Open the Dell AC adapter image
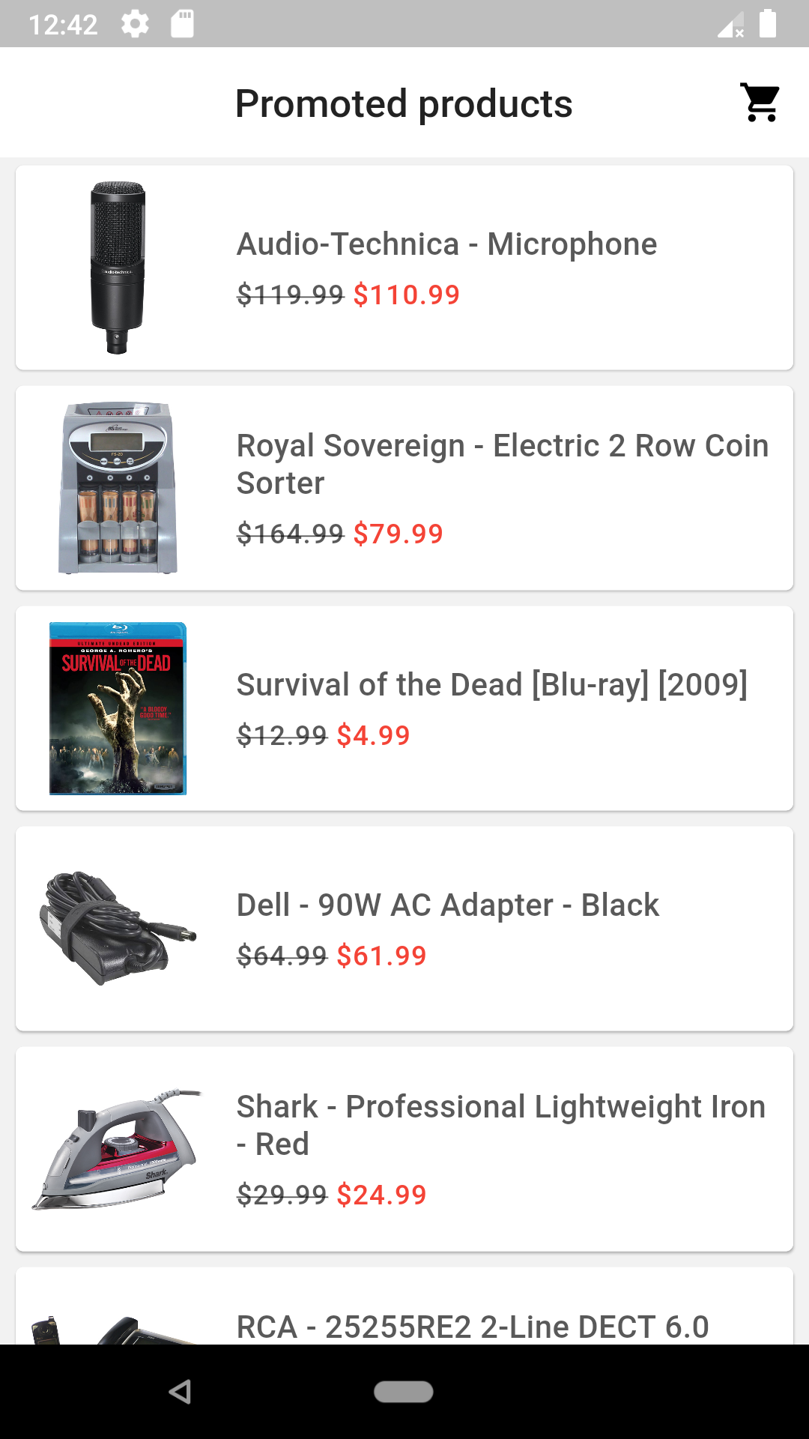The height and width of the screenshot is (1439, 809). click(118, 929)
